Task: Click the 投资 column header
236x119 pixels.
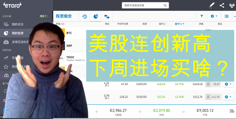Action: pos(145,24)
